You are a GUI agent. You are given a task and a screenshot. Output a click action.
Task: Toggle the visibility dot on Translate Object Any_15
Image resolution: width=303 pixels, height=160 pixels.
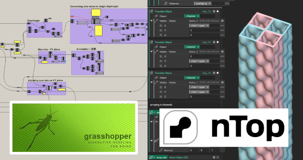[218, 42]
